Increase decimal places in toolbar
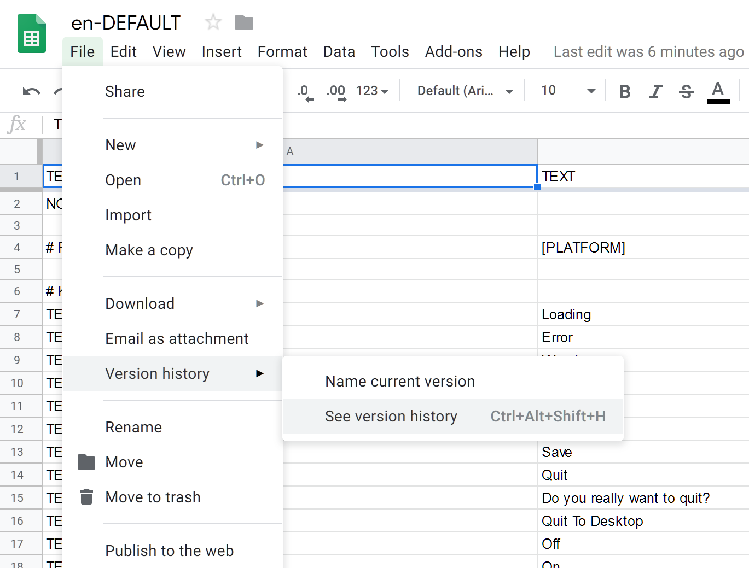This screenshot has height=568, width=749. point(336,92)
